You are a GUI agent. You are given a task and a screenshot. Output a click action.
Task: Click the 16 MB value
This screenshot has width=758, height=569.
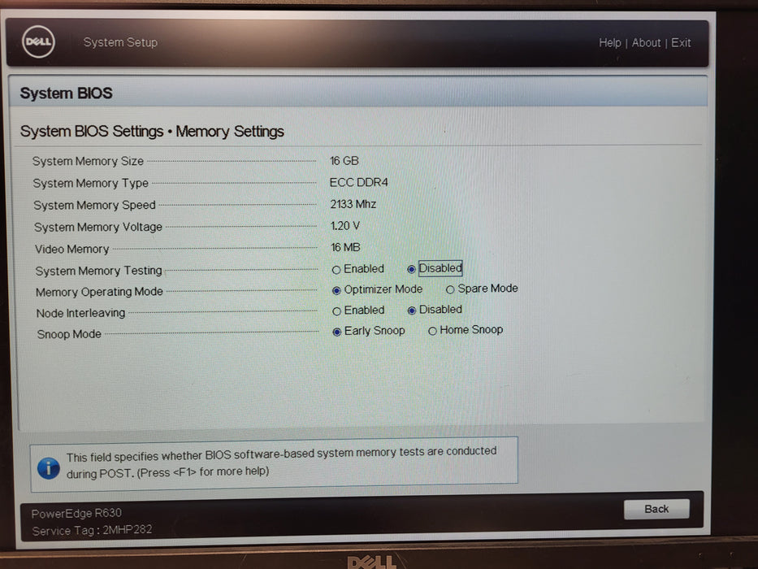pos(345,247)
